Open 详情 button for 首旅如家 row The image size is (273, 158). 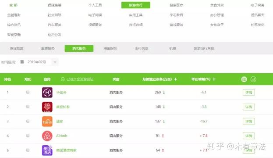pyautogui.click(x=249, y=107)
